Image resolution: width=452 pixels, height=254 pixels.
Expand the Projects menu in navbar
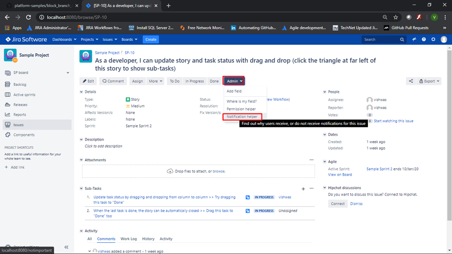coord(90,40)
